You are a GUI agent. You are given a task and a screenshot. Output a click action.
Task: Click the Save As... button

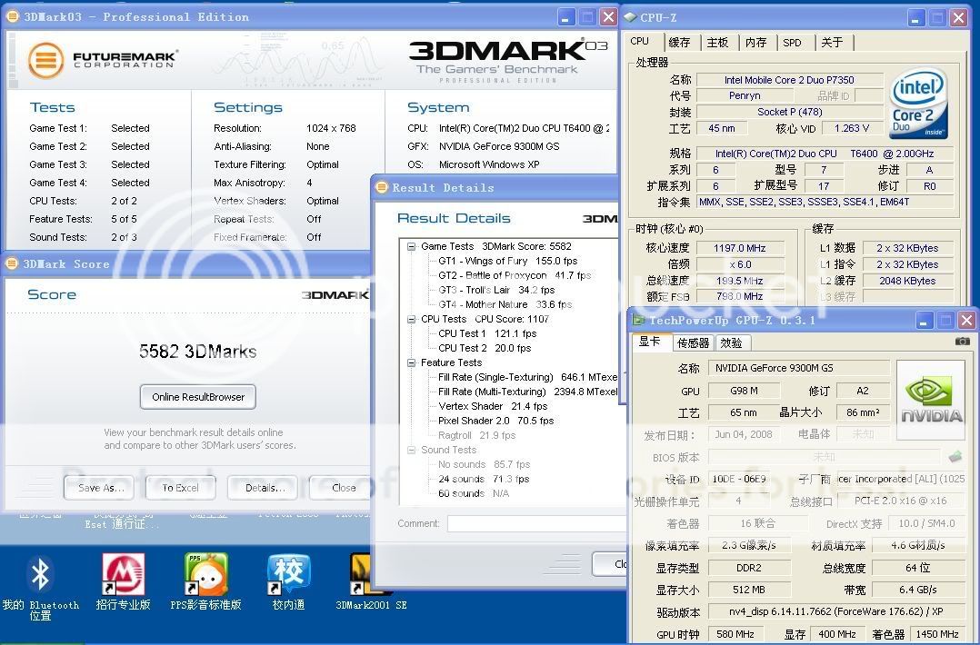point(99,488)
